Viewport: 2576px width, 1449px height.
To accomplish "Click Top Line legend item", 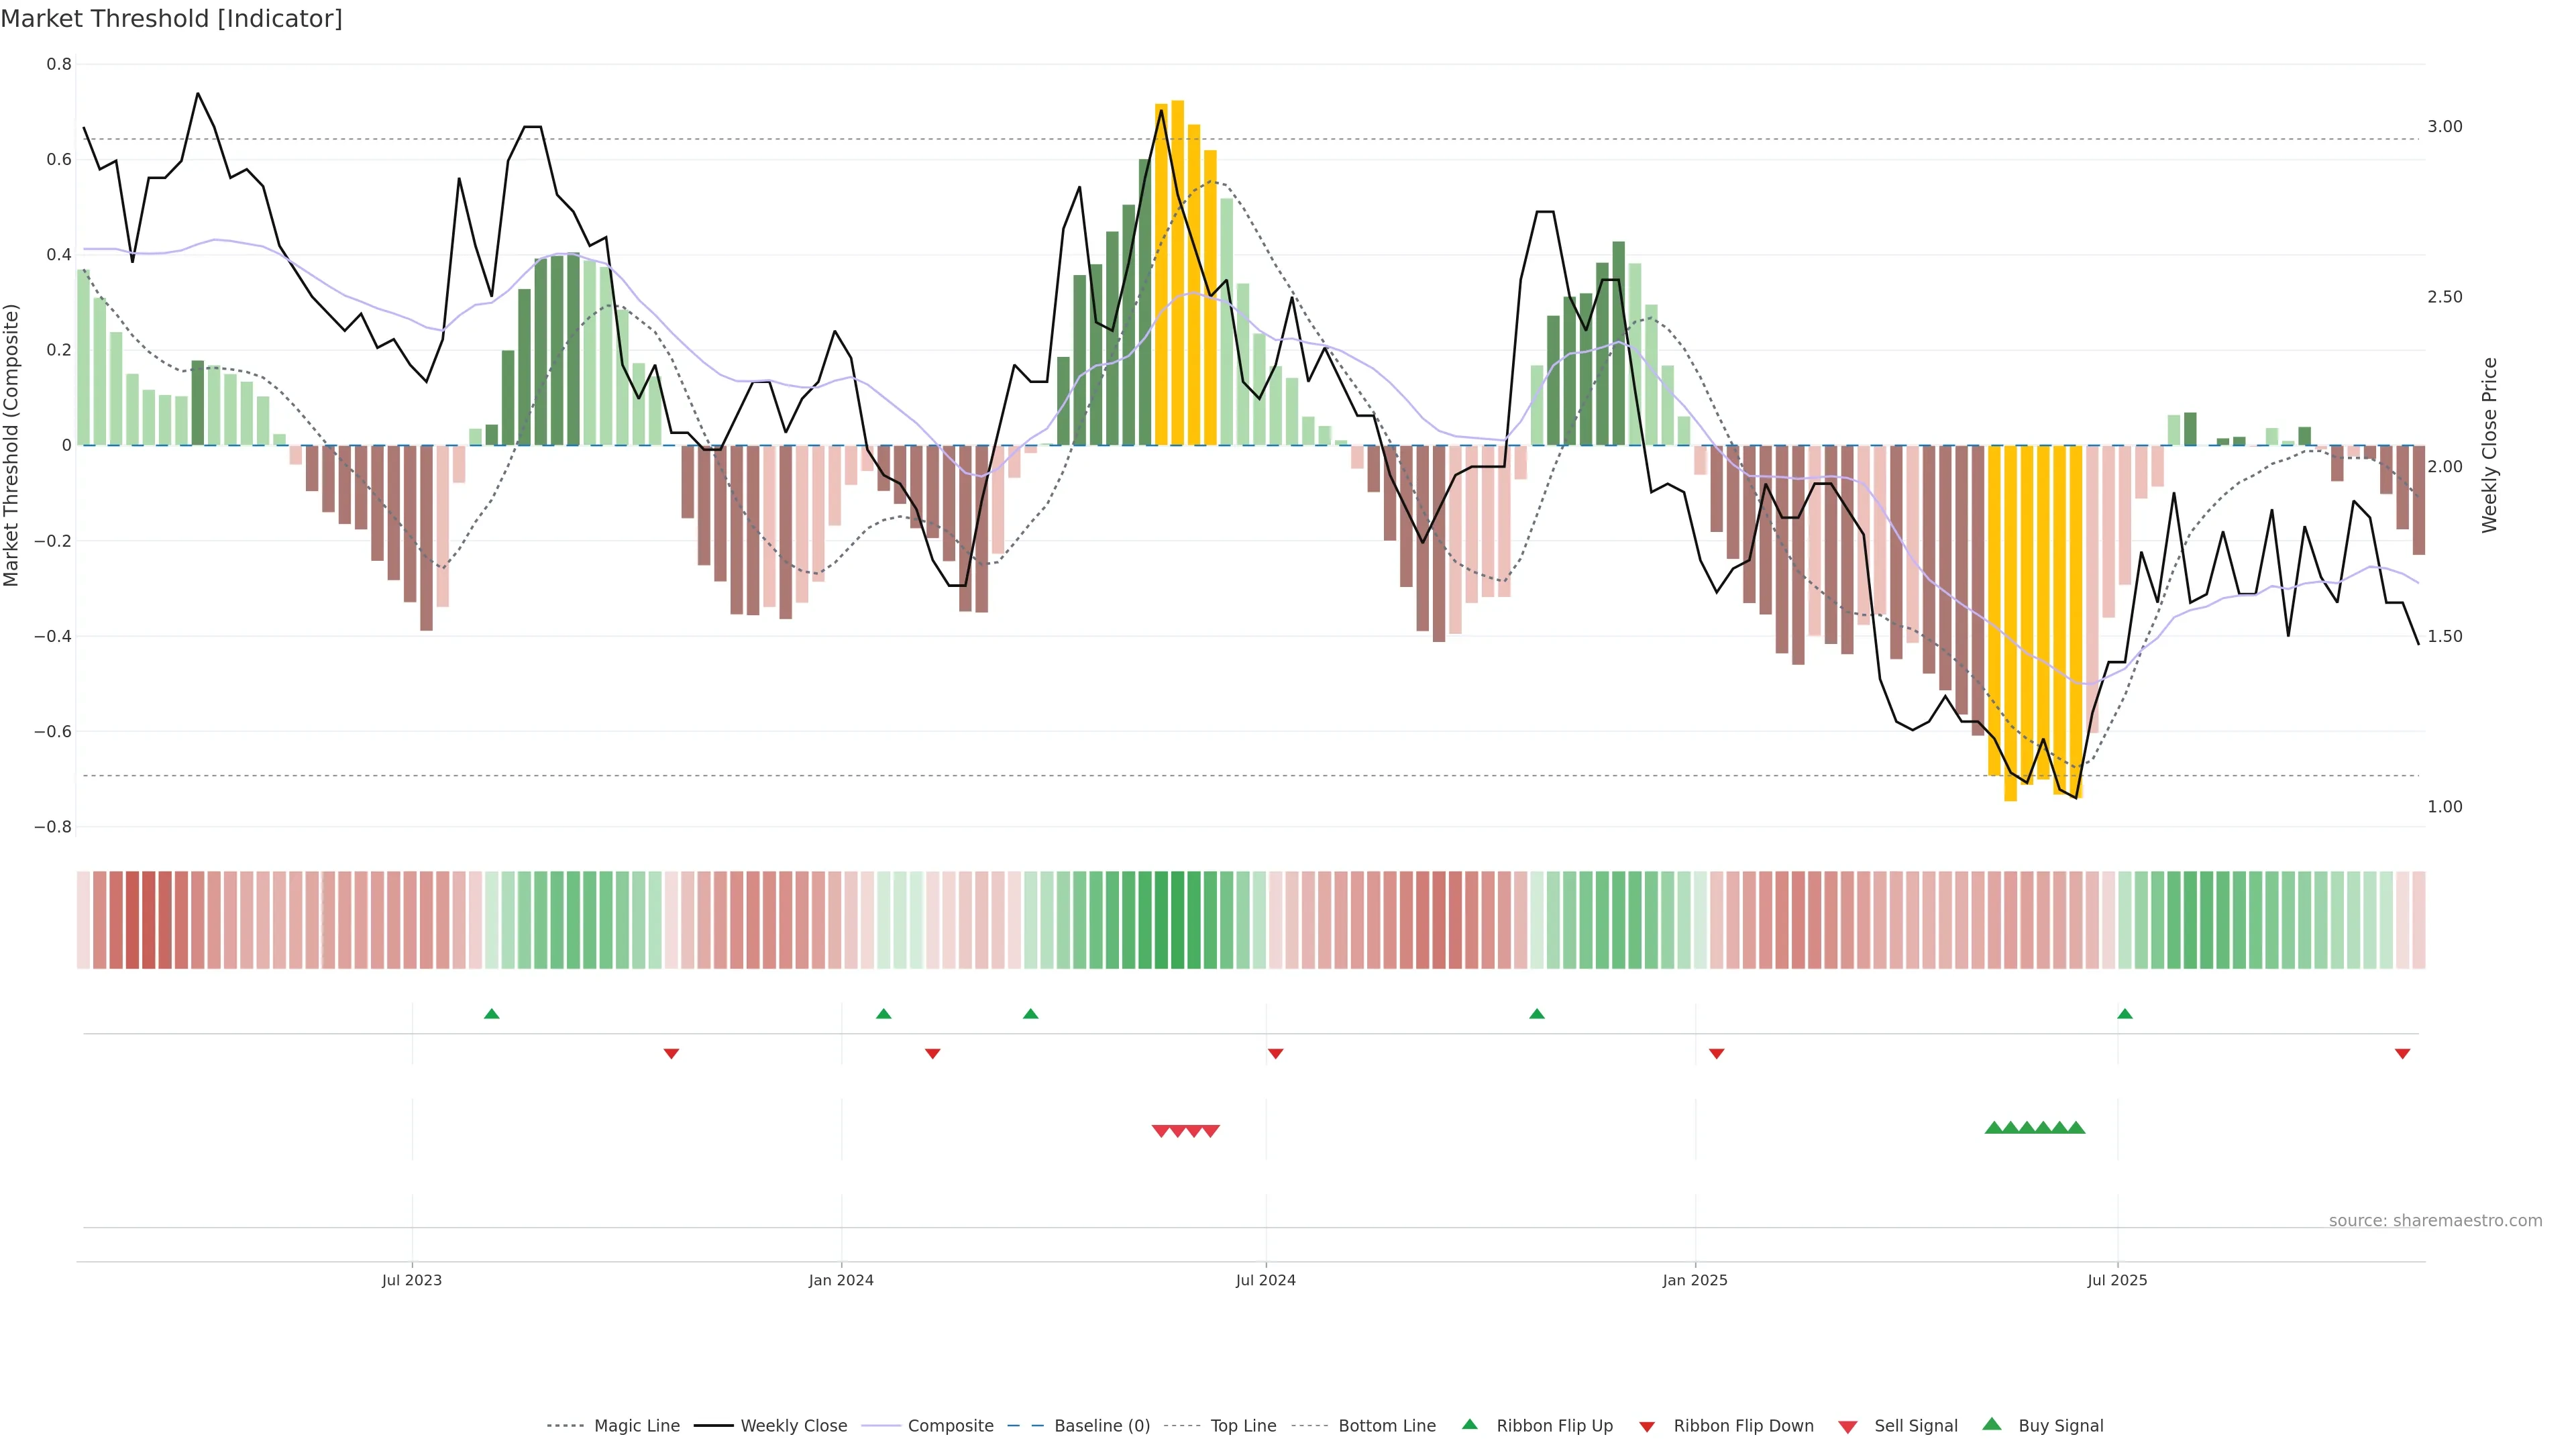I will 1243,1426.
